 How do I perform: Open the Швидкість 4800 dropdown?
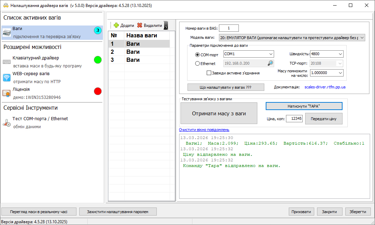[x=340, y=54]
